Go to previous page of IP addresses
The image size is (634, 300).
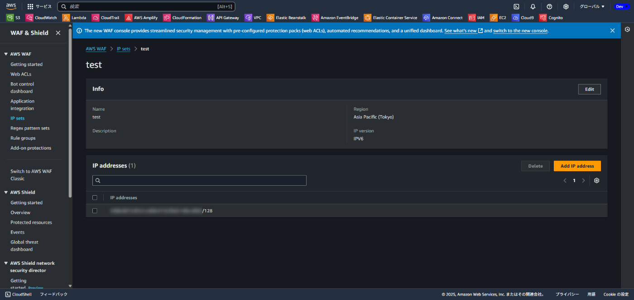(565, 181)
